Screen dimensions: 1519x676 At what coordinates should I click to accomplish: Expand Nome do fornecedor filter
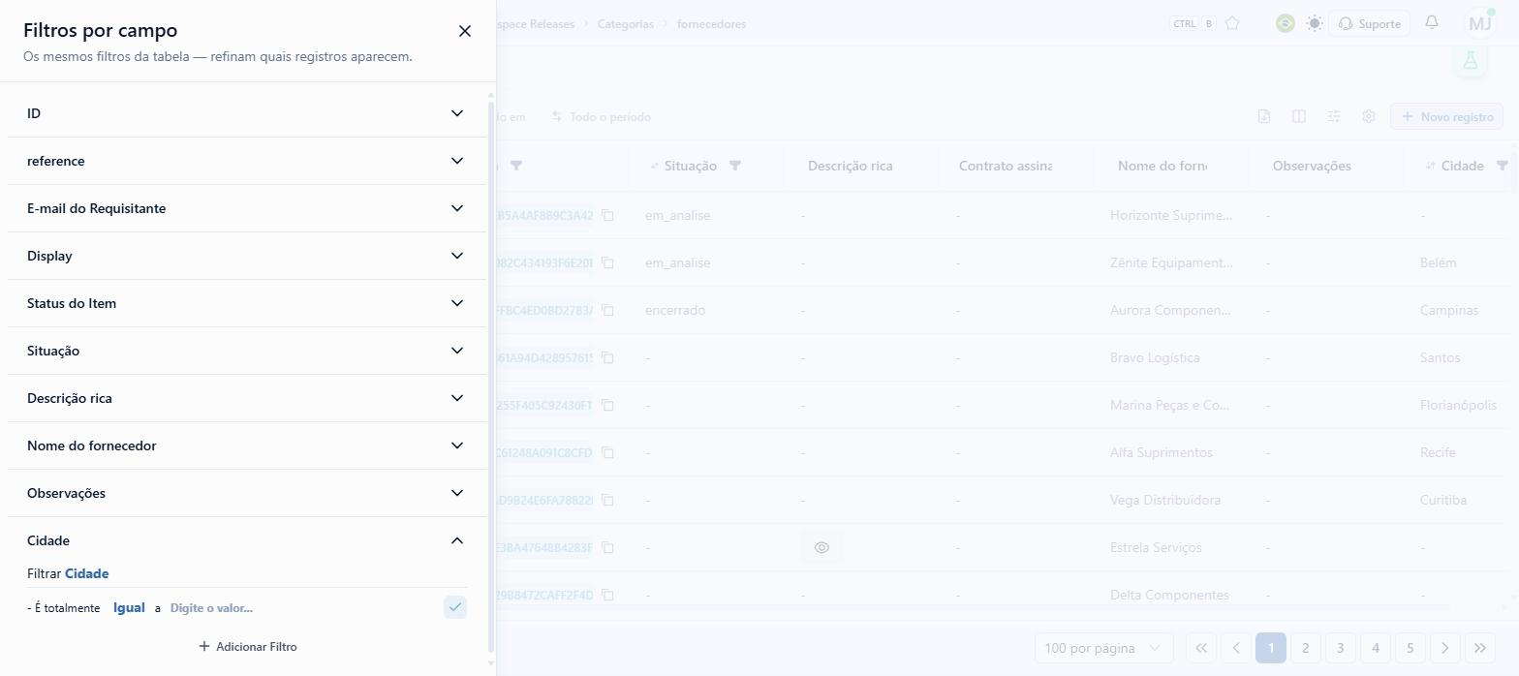click(247, 446)
